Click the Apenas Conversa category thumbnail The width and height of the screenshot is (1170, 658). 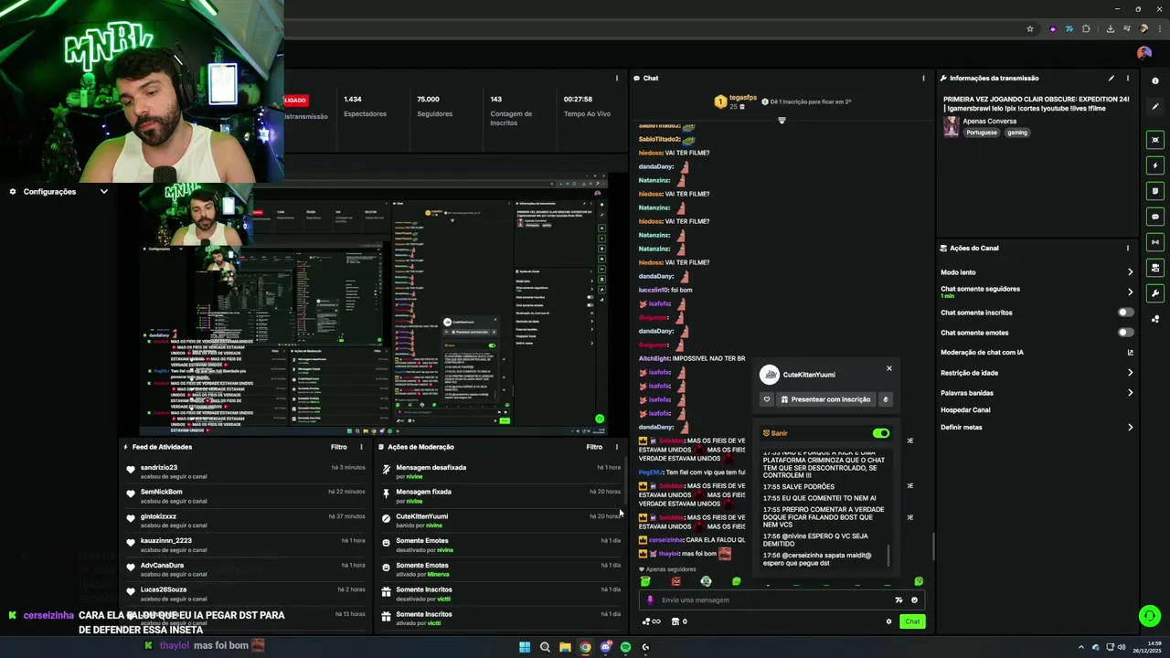(951, 127)
